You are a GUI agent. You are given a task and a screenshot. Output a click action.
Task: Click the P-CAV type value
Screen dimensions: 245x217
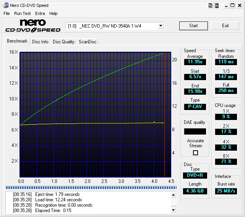pyautogui.click(x=195, y=107)
